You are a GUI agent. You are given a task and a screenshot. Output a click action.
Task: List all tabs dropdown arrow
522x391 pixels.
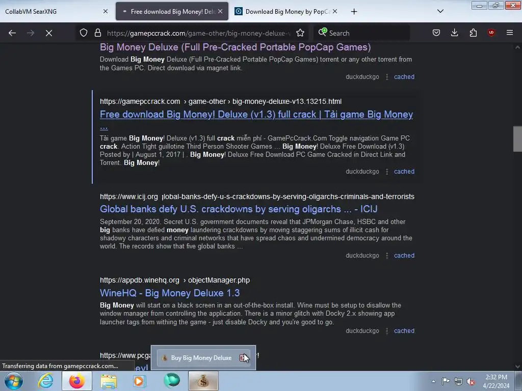(440, 11)
